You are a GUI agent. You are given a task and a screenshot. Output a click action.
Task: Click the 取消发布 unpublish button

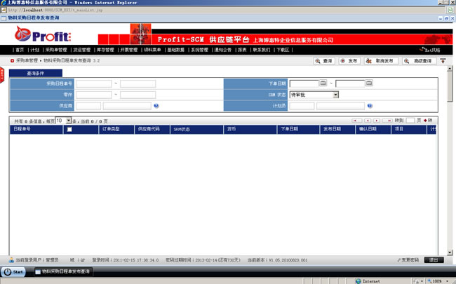(x=383, y=62)
